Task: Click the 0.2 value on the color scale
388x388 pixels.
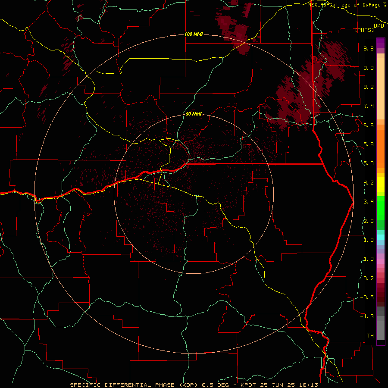Action: 369,278
